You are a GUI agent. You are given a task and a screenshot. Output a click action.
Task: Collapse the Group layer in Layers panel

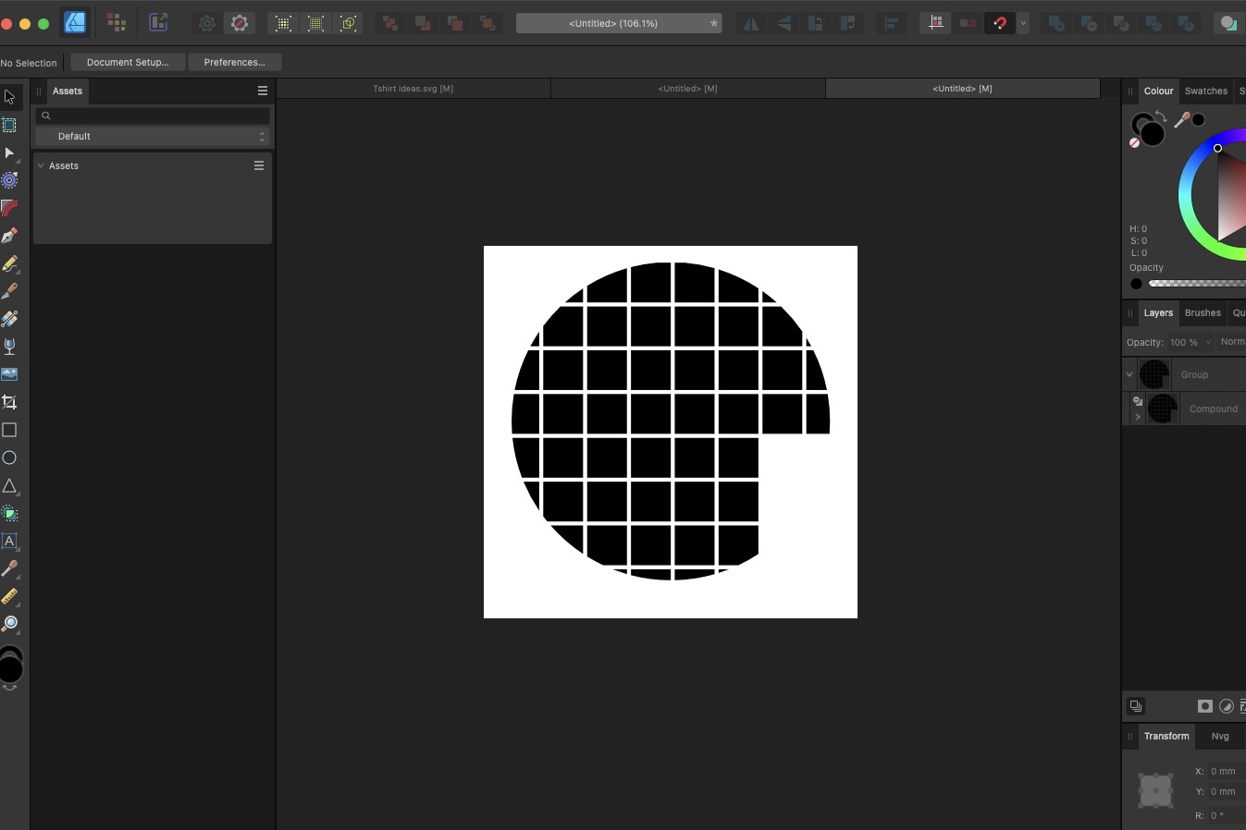point(1129,374)
